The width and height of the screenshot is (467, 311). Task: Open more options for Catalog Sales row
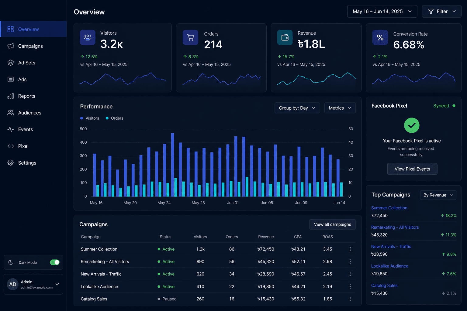(350, 299)
